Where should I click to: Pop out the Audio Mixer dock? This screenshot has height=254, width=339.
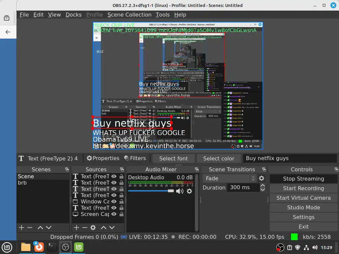(197, 170)
